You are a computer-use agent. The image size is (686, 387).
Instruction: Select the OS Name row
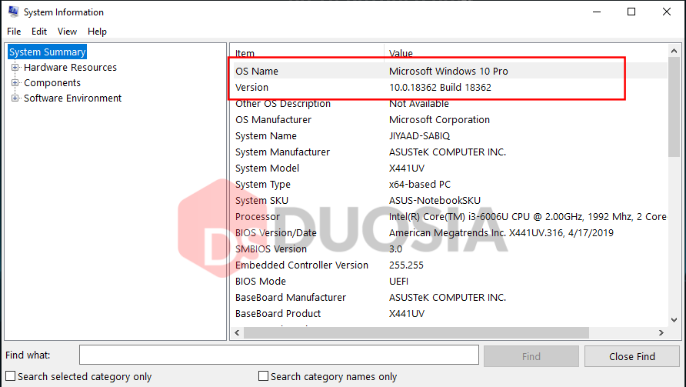pyautogui.click(x=449, y=71)
